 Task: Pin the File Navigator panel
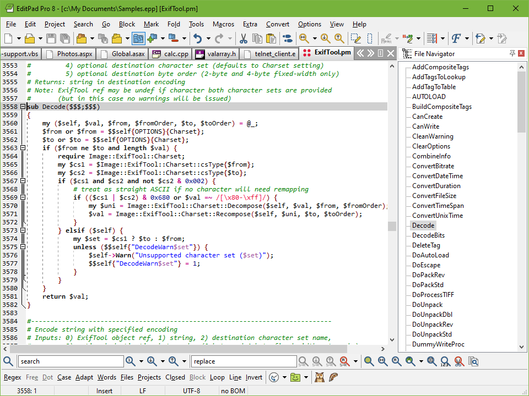tap(512, 53)
